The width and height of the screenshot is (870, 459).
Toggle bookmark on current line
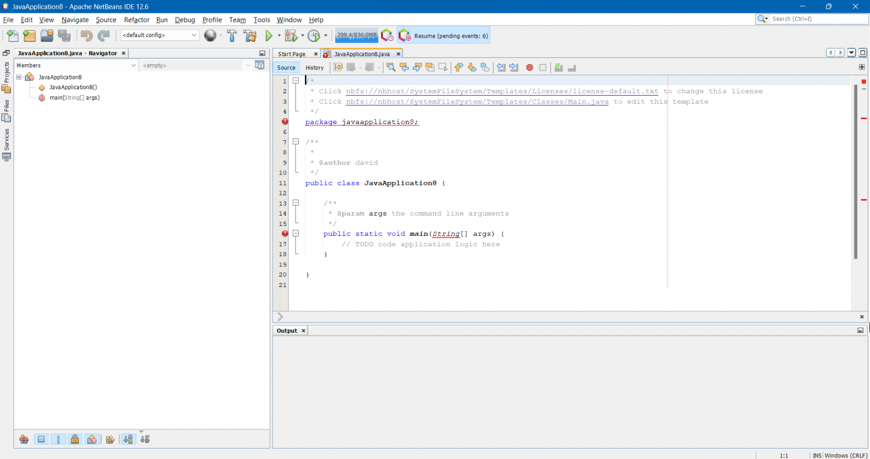[x=485, y=68]
